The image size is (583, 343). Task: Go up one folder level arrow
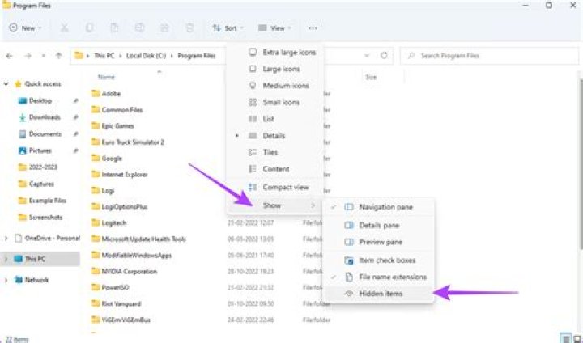tap(58, 56)
